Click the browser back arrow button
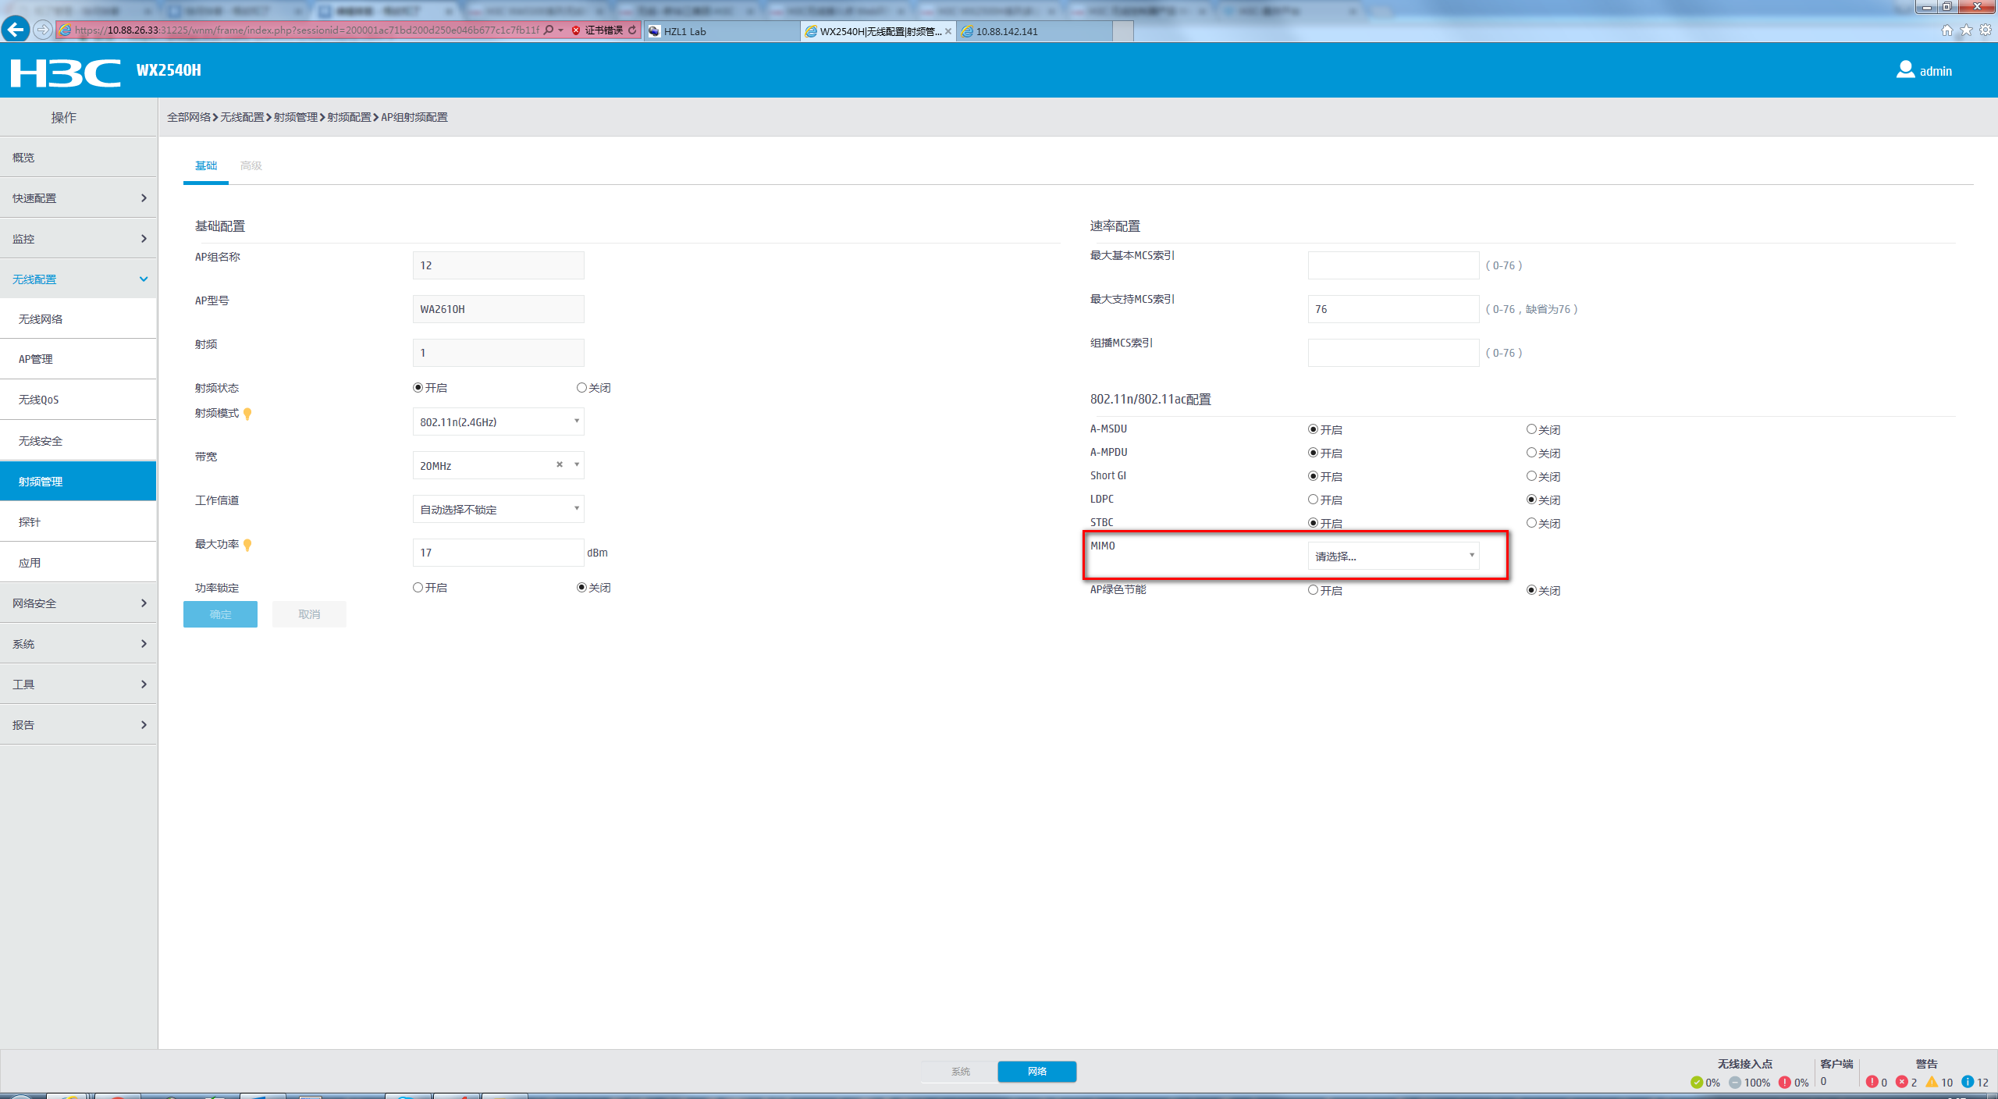The width and height of the screenshot is (1998, 1099). tap(16, 30)
